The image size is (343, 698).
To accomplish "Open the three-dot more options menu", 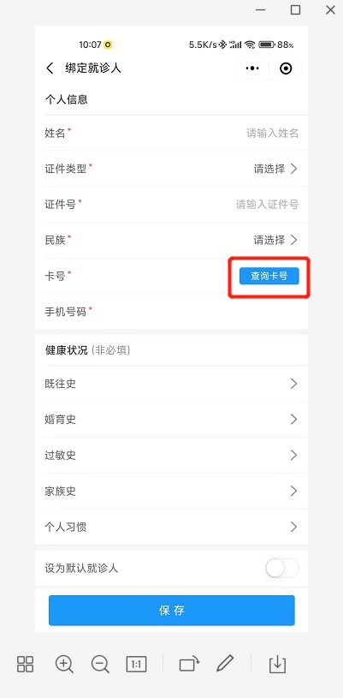I will (252, 69).
